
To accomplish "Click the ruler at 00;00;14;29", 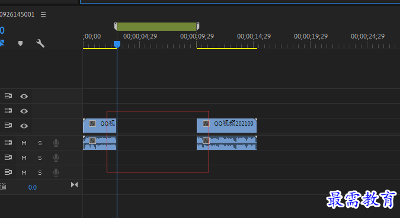I will [254, 37].
